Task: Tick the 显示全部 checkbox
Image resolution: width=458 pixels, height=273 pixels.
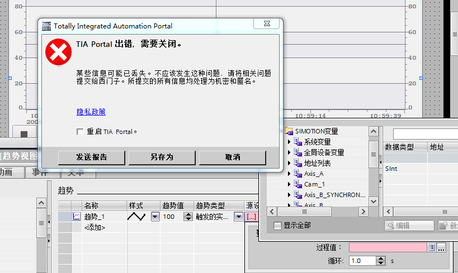Action: coord(277,226)
